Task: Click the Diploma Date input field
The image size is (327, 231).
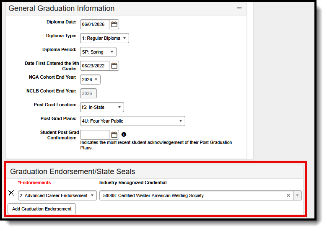Action: coord(95,24)
